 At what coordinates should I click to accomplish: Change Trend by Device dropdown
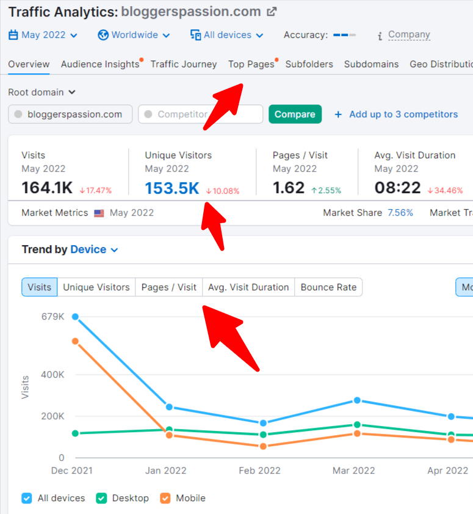point(94,249)
